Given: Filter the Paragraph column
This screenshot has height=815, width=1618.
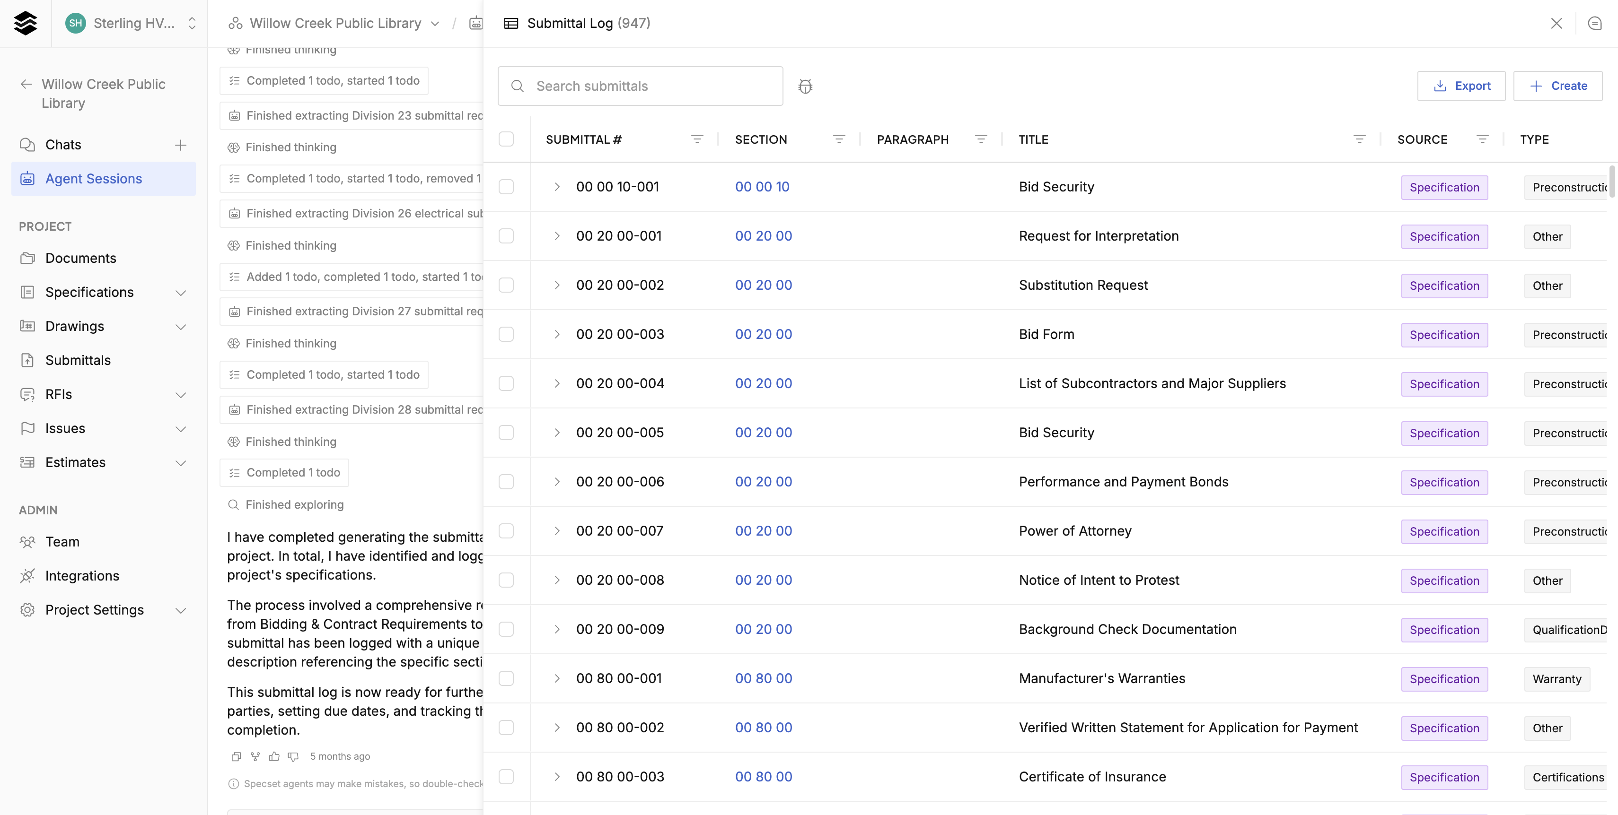Looking at the screenshot, I should point(980,139).
